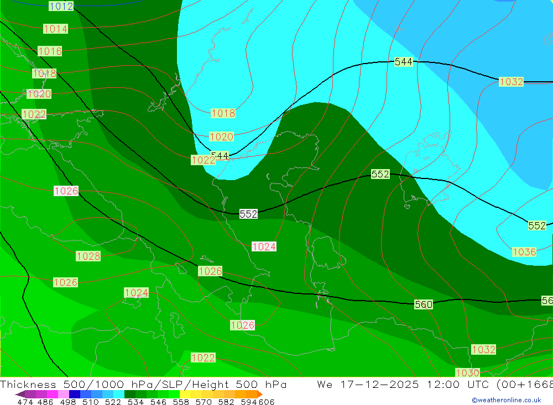Click the 474 legend value
The width and height of the screenshot is (553, 405).
click(x=25, y=402)
